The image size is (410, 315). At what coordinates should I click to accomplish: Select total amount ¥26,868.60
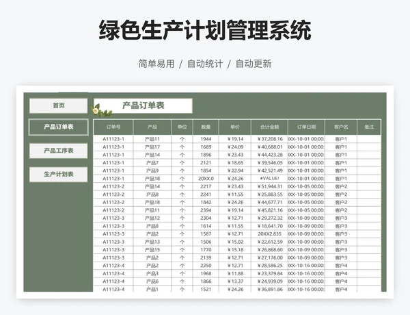click(269, 250)
